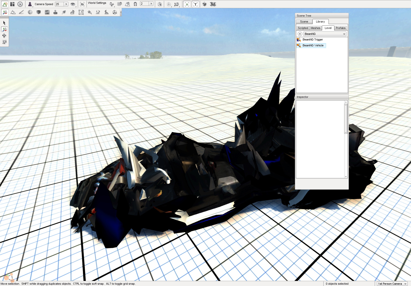The width and height of the screenshot is (411, 286).
Task: Click the Play level button
Action: [20, 4]
